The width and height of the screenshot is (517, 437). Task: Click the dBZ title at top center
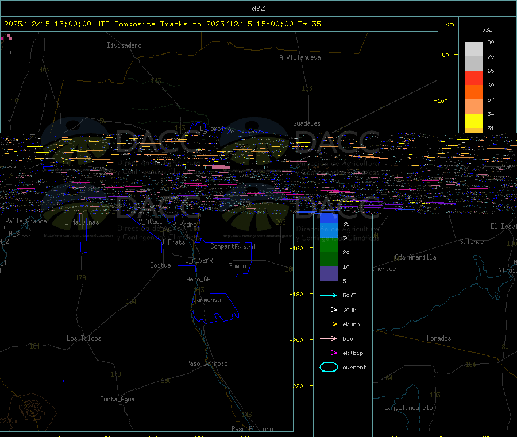click(x=258, y=8)
